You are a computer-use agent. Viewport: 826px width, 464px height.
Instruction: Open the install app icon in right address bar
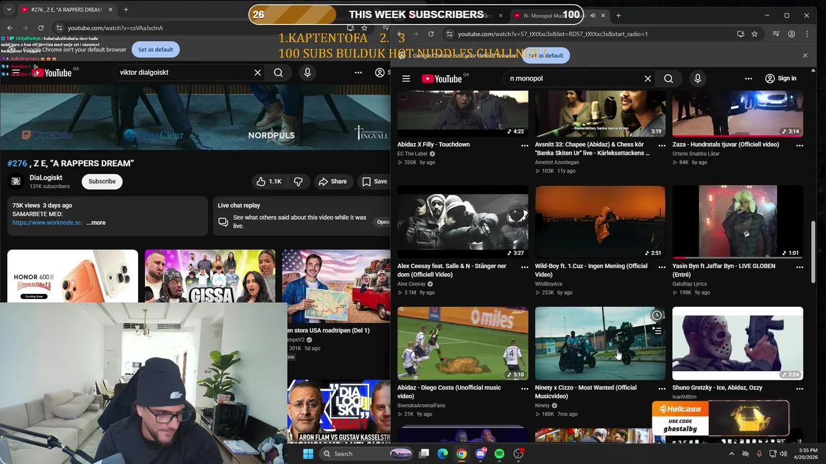point(740,34)
